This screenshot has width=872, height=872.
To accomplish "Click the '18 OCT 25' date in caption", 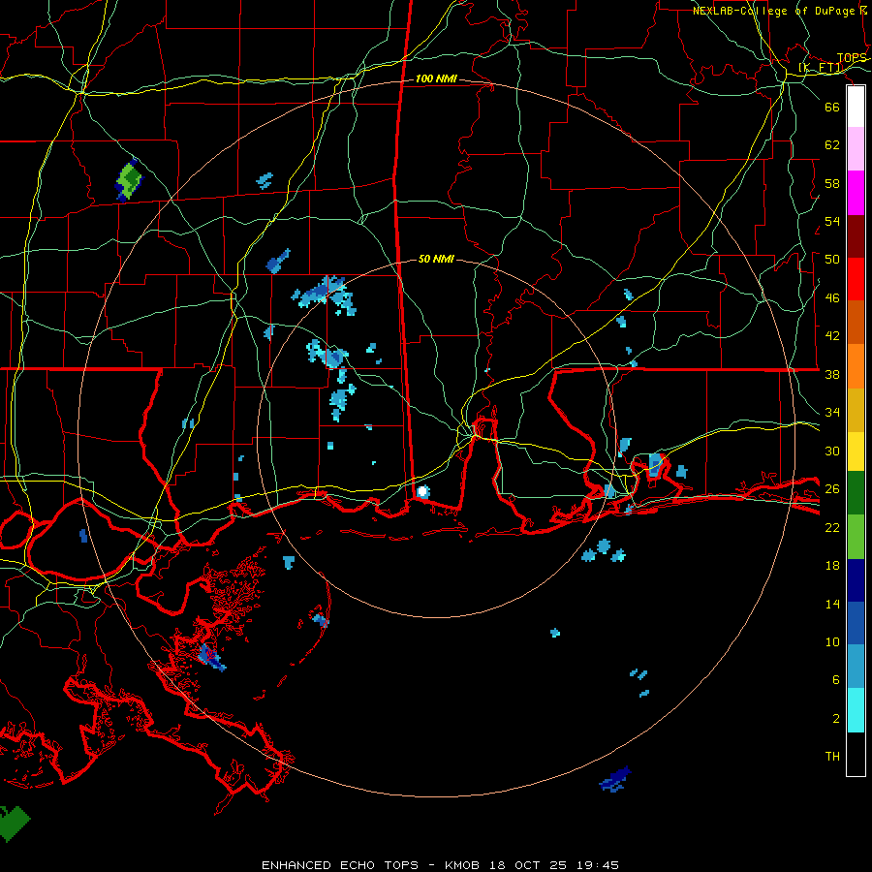I will point(528,865).
